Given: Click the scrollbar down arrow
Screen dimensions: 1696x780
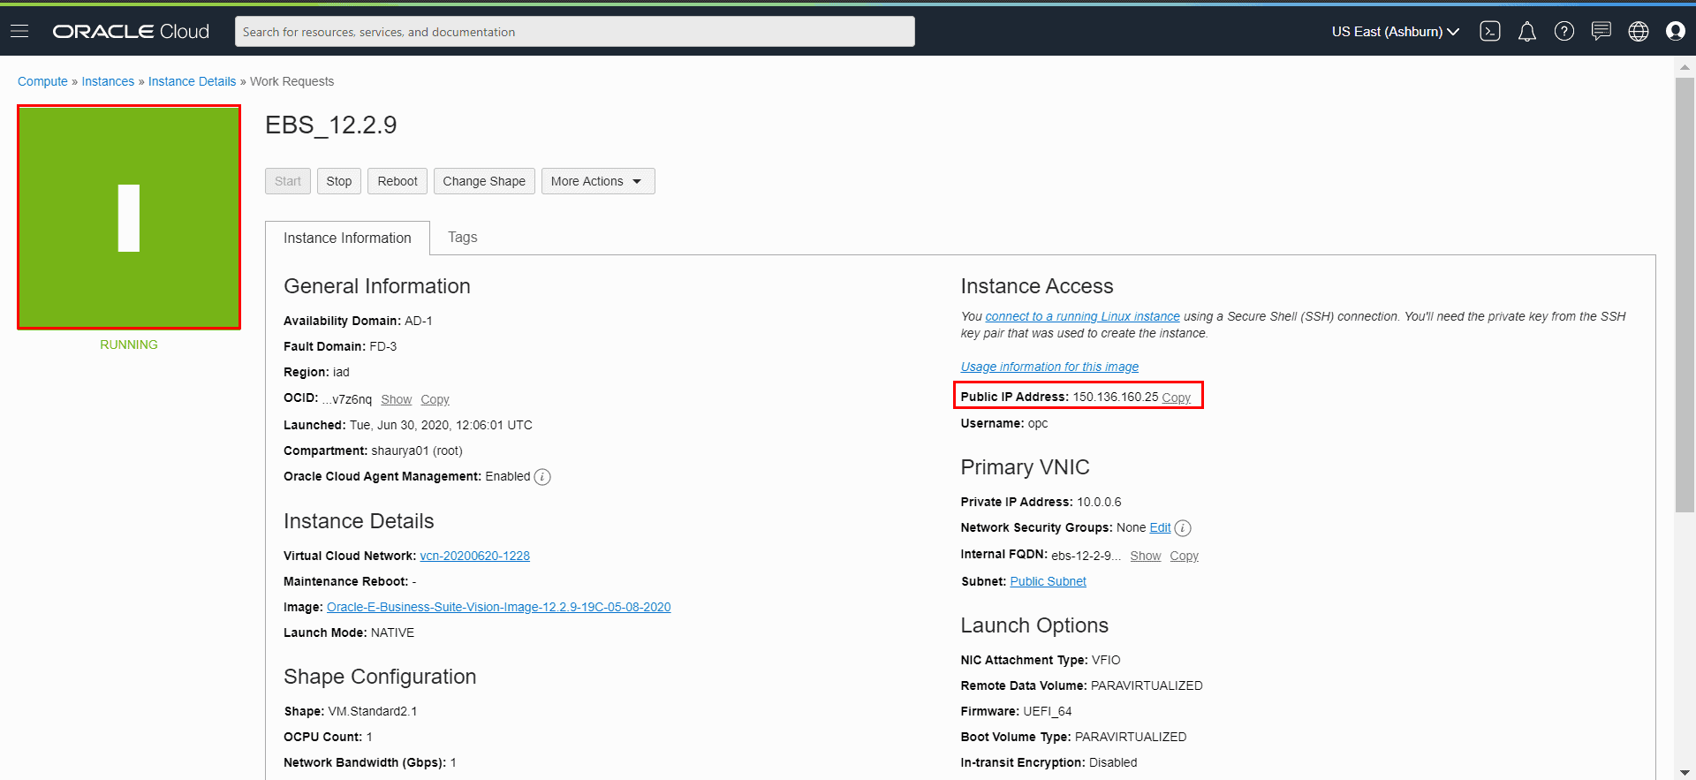Looking at the screenshot, I should point(1685,772).
